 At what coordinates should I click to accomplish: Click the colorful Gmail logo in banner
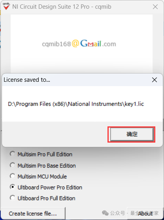coord(91,43)
